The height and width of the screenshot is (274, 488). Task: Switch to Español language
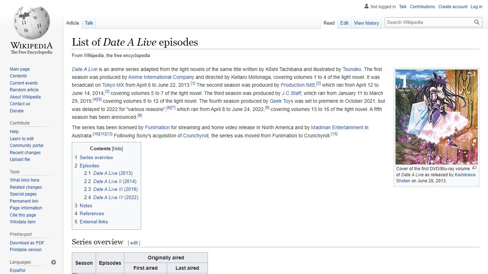(x=18, y=270)
